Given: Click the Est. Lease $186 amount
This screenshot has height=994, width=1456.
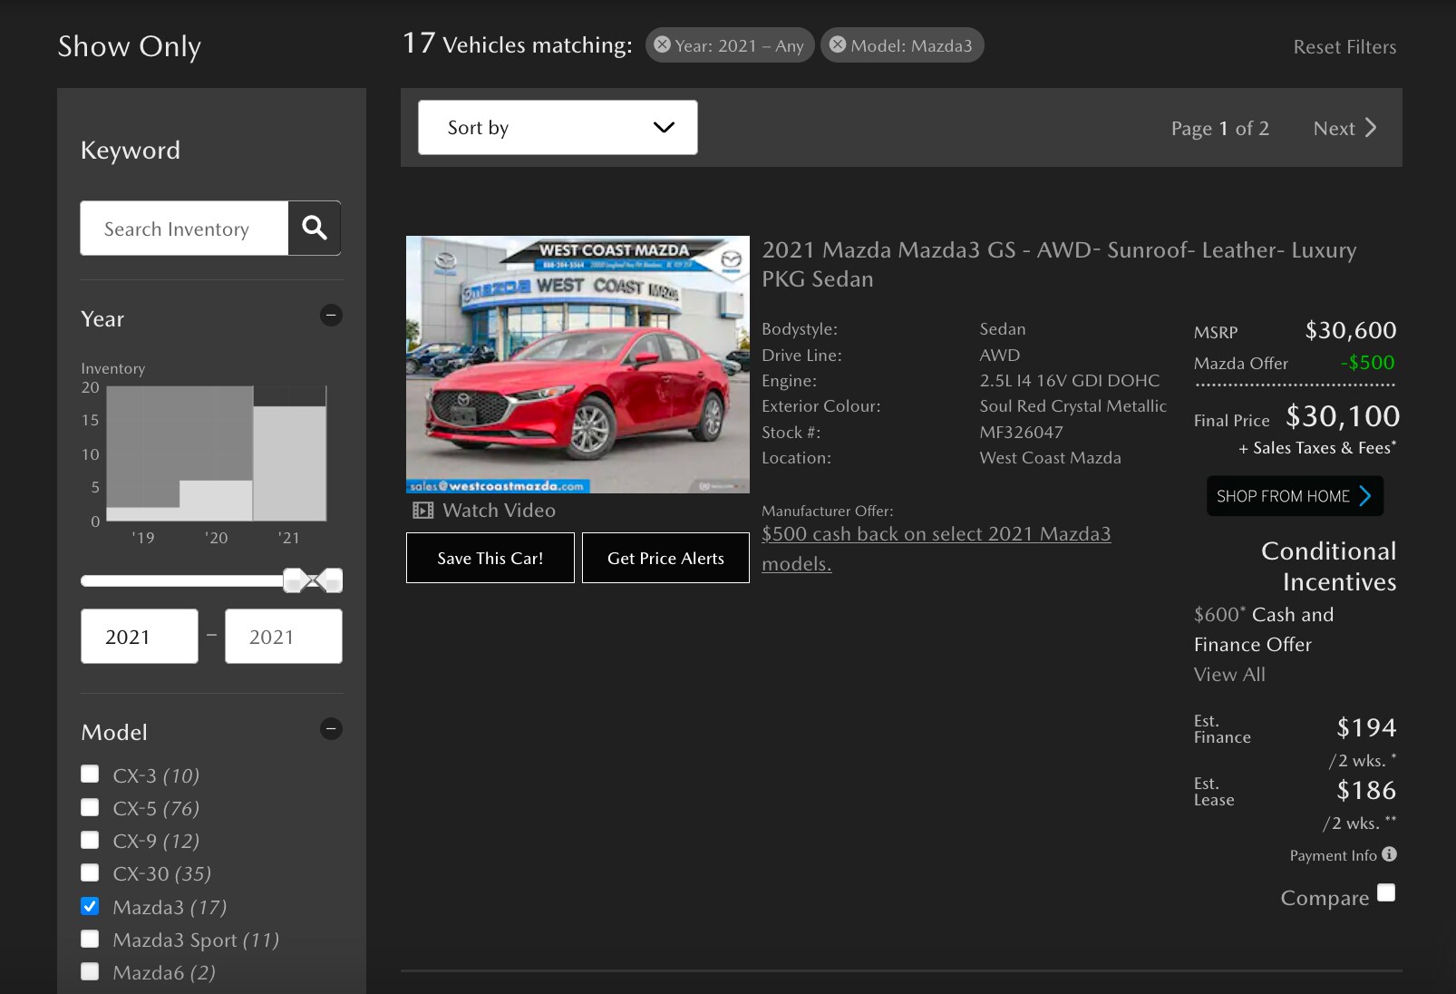Looking at the screenshot, I should (1366, 790).
